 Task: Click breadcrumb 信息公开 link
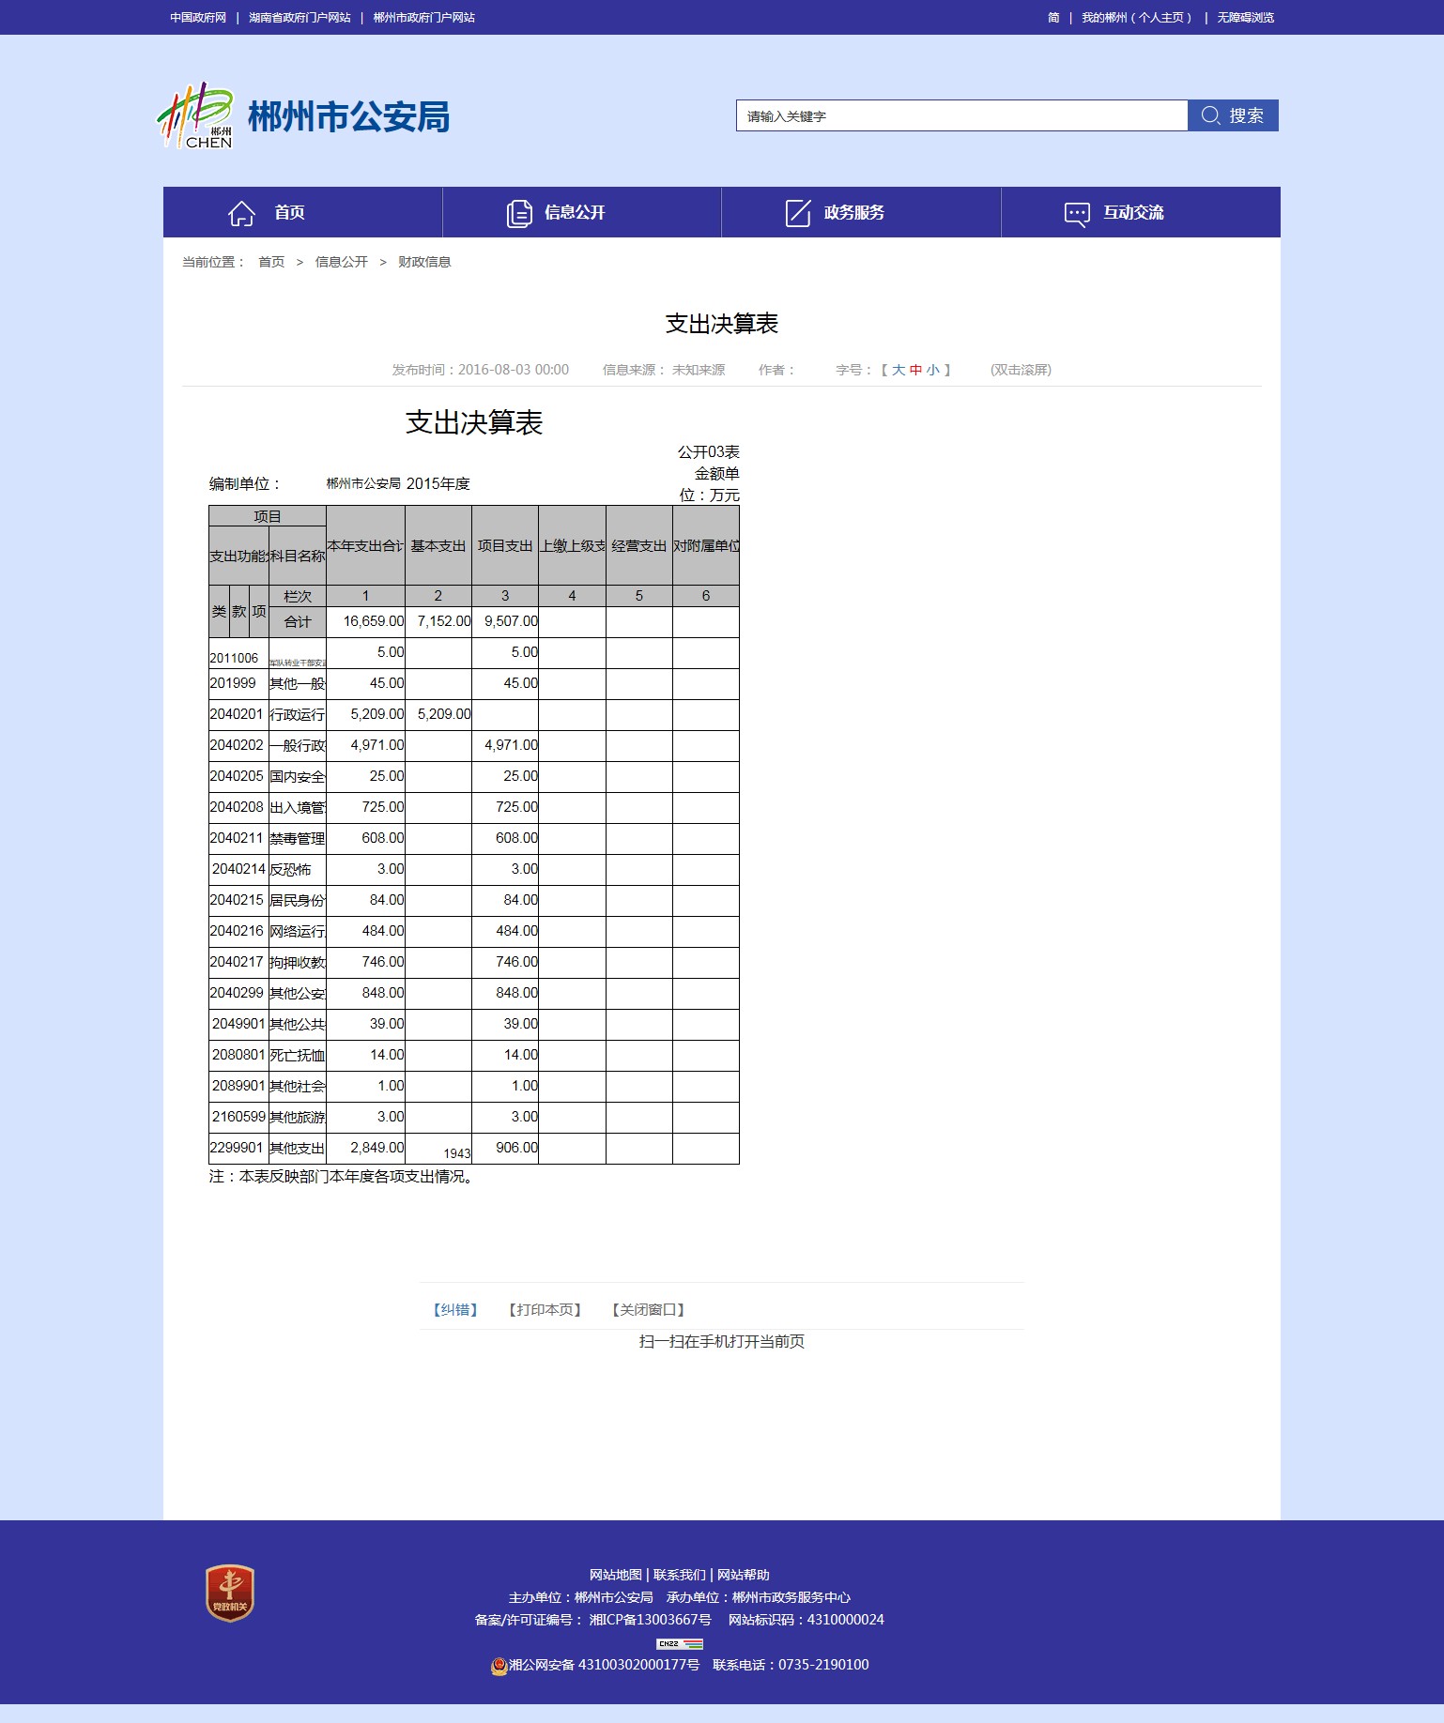(x=342, y=262)
